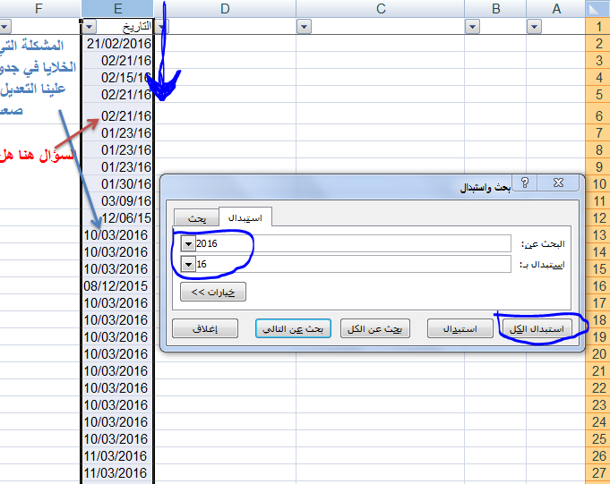Open filter arrow of التاريخ column
Screen dimensions: 610x484
pyautogui.click(x=160, y=28)
